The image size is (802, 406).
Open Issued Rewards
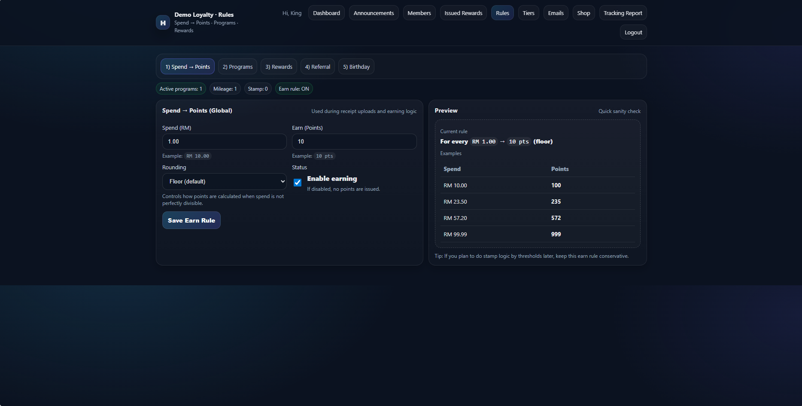(x=463, y=13)
